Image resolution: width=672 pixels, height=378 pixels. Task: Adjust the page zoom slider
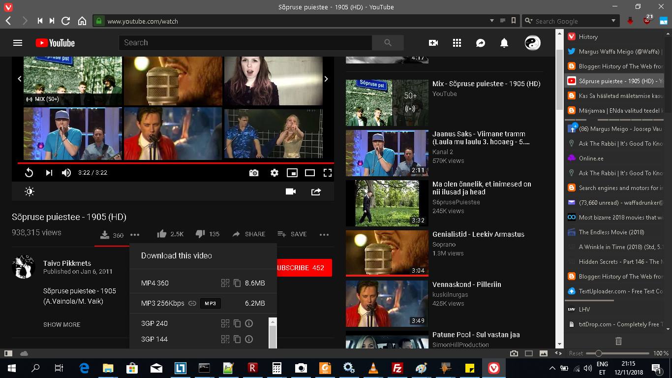click(599, 353)
